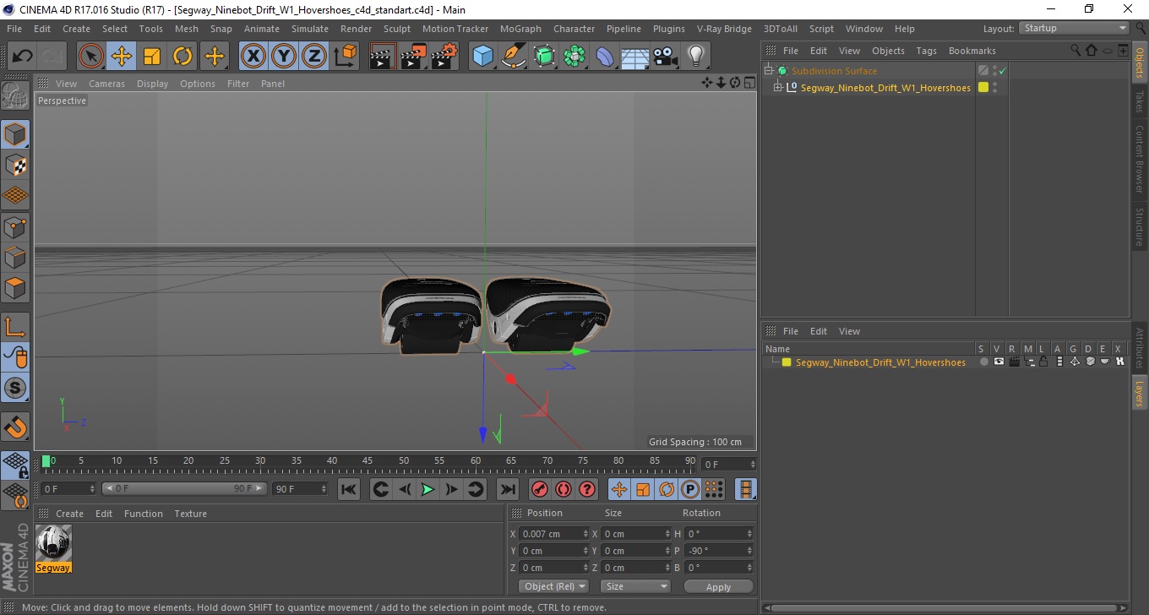1149x615 pixels.
Task: Go to end of animation
Action: (507, 489)
